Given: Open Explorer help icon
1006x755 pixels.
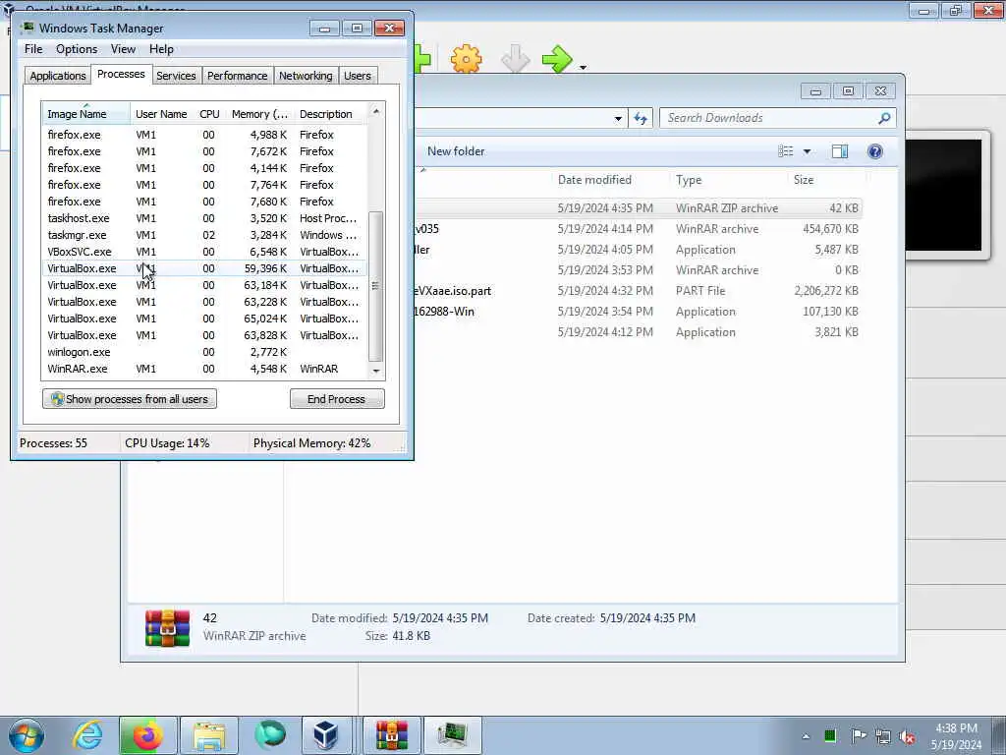Looking at the screenshot, I should 874,151.
